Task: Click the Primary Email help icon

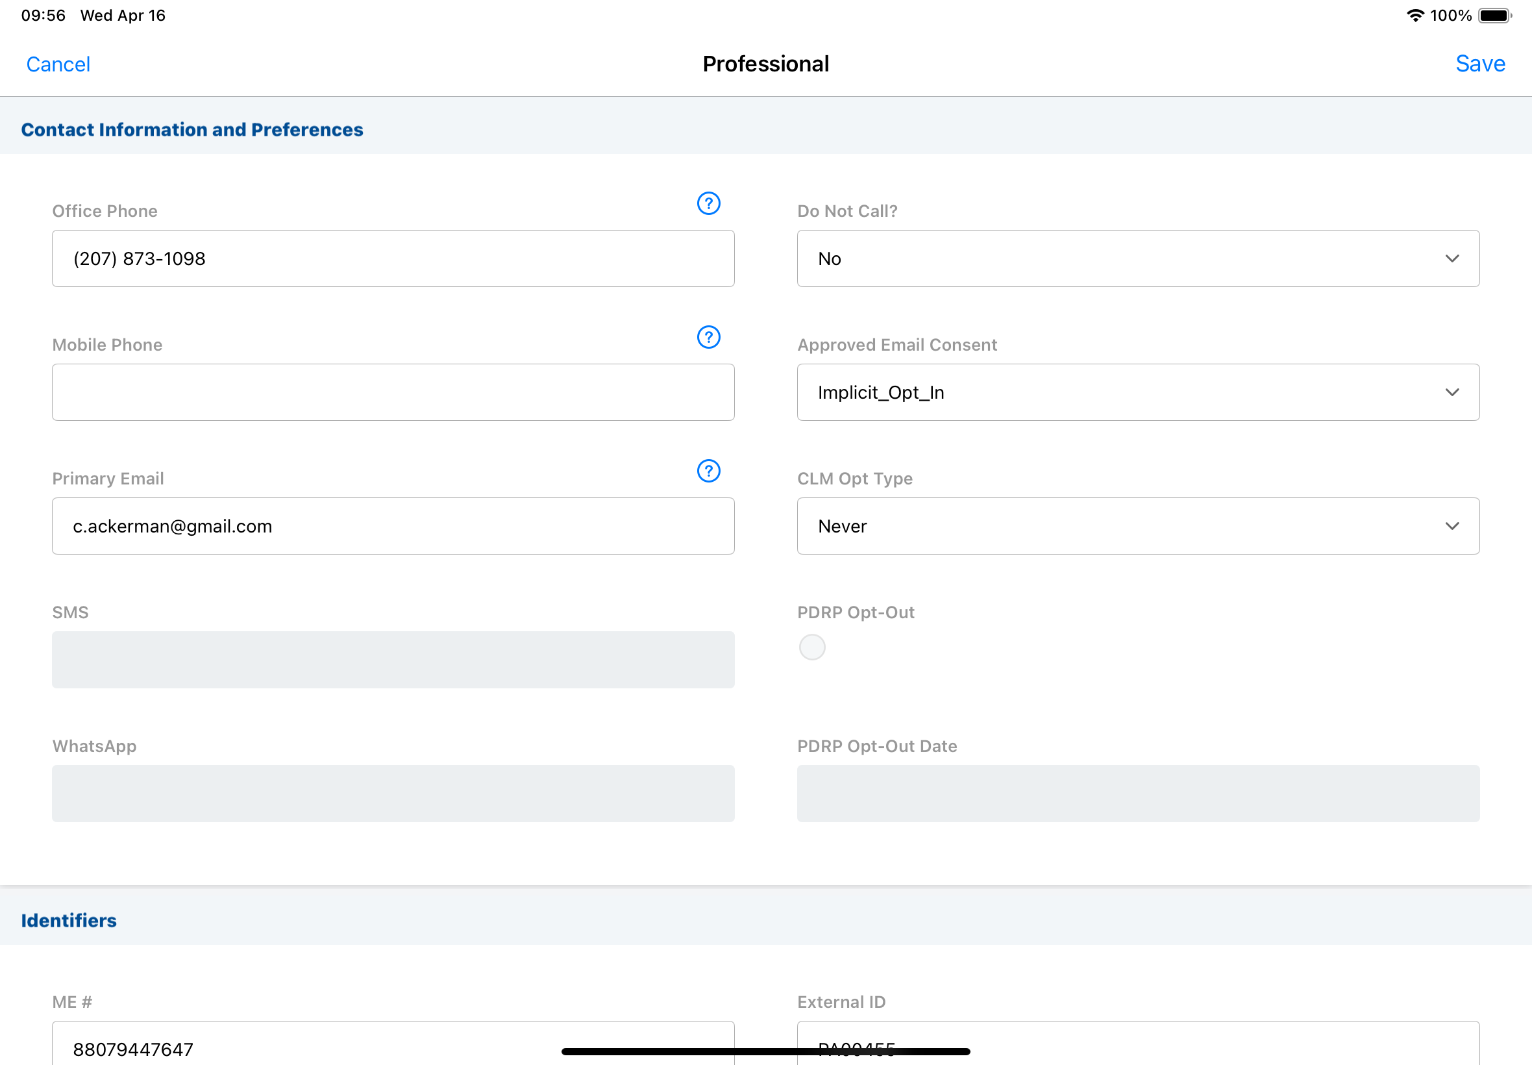Action: pyautogui.click(x=708, y=471)
